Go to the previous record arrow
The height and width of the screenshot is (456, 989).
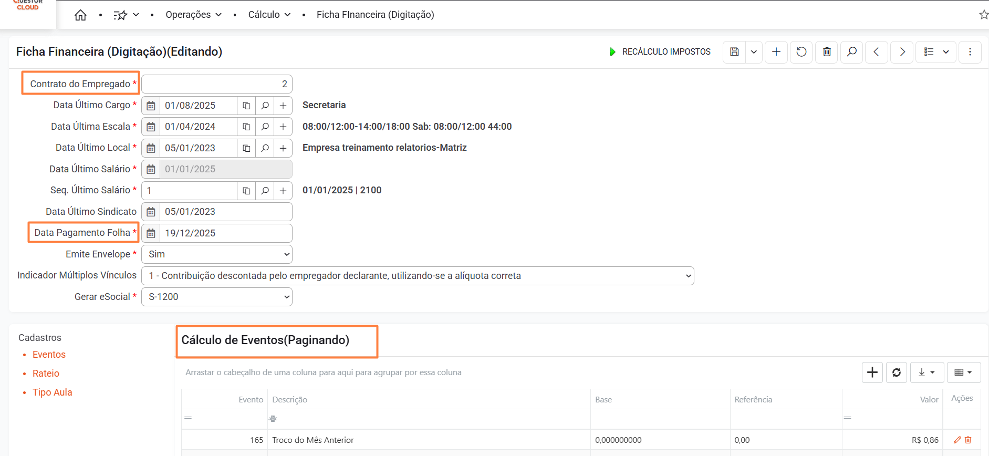(876, 51)
